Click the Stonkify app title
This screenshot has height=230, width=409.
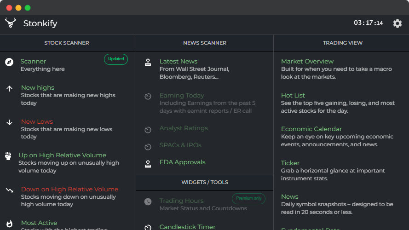[40, 23]
